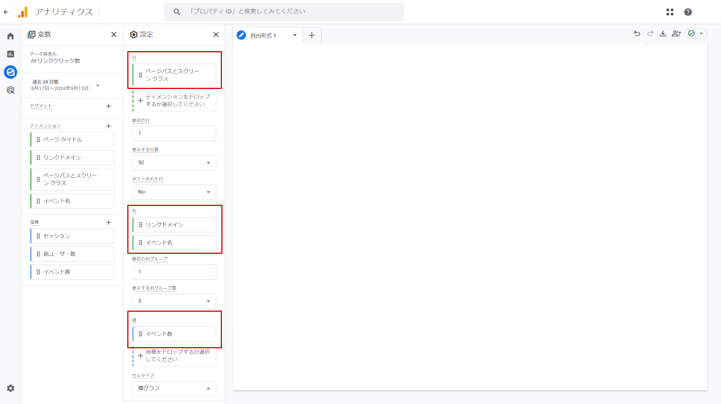This screenshot has width=721, height=404.
Task: Select the 自由形式 1 tab
Action: tap(264, 35)
